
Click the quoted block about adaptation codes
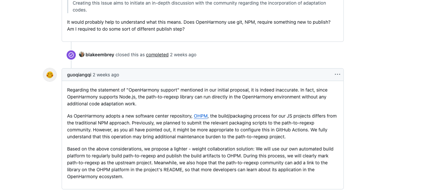pos(198,6)
